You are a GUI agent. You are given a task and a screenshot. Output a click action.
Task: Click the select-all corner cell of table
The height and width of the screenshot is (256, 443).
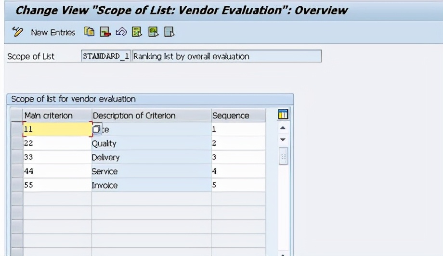(x=17, y=115)
